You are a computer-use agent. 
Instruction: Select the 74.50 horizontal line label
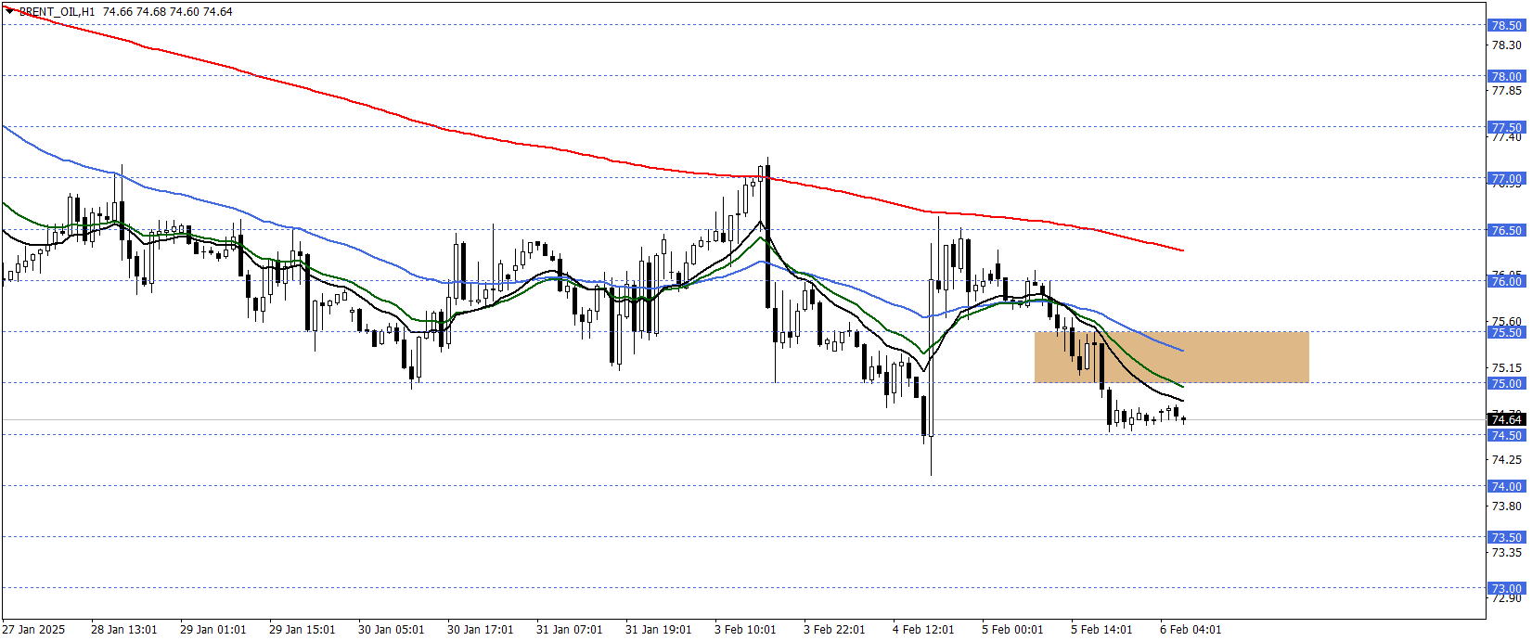pyautogui.click(x=1506, y=435)
